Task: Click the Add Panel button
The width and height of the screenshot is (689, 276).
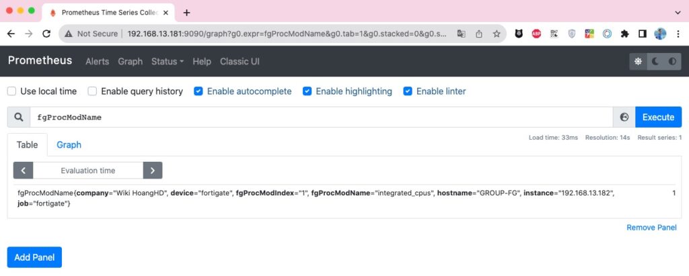Action: [x=34, y=257]
